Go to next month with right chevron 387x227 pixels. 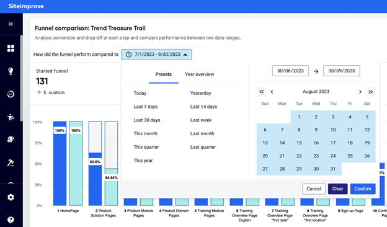coord(360,92)
